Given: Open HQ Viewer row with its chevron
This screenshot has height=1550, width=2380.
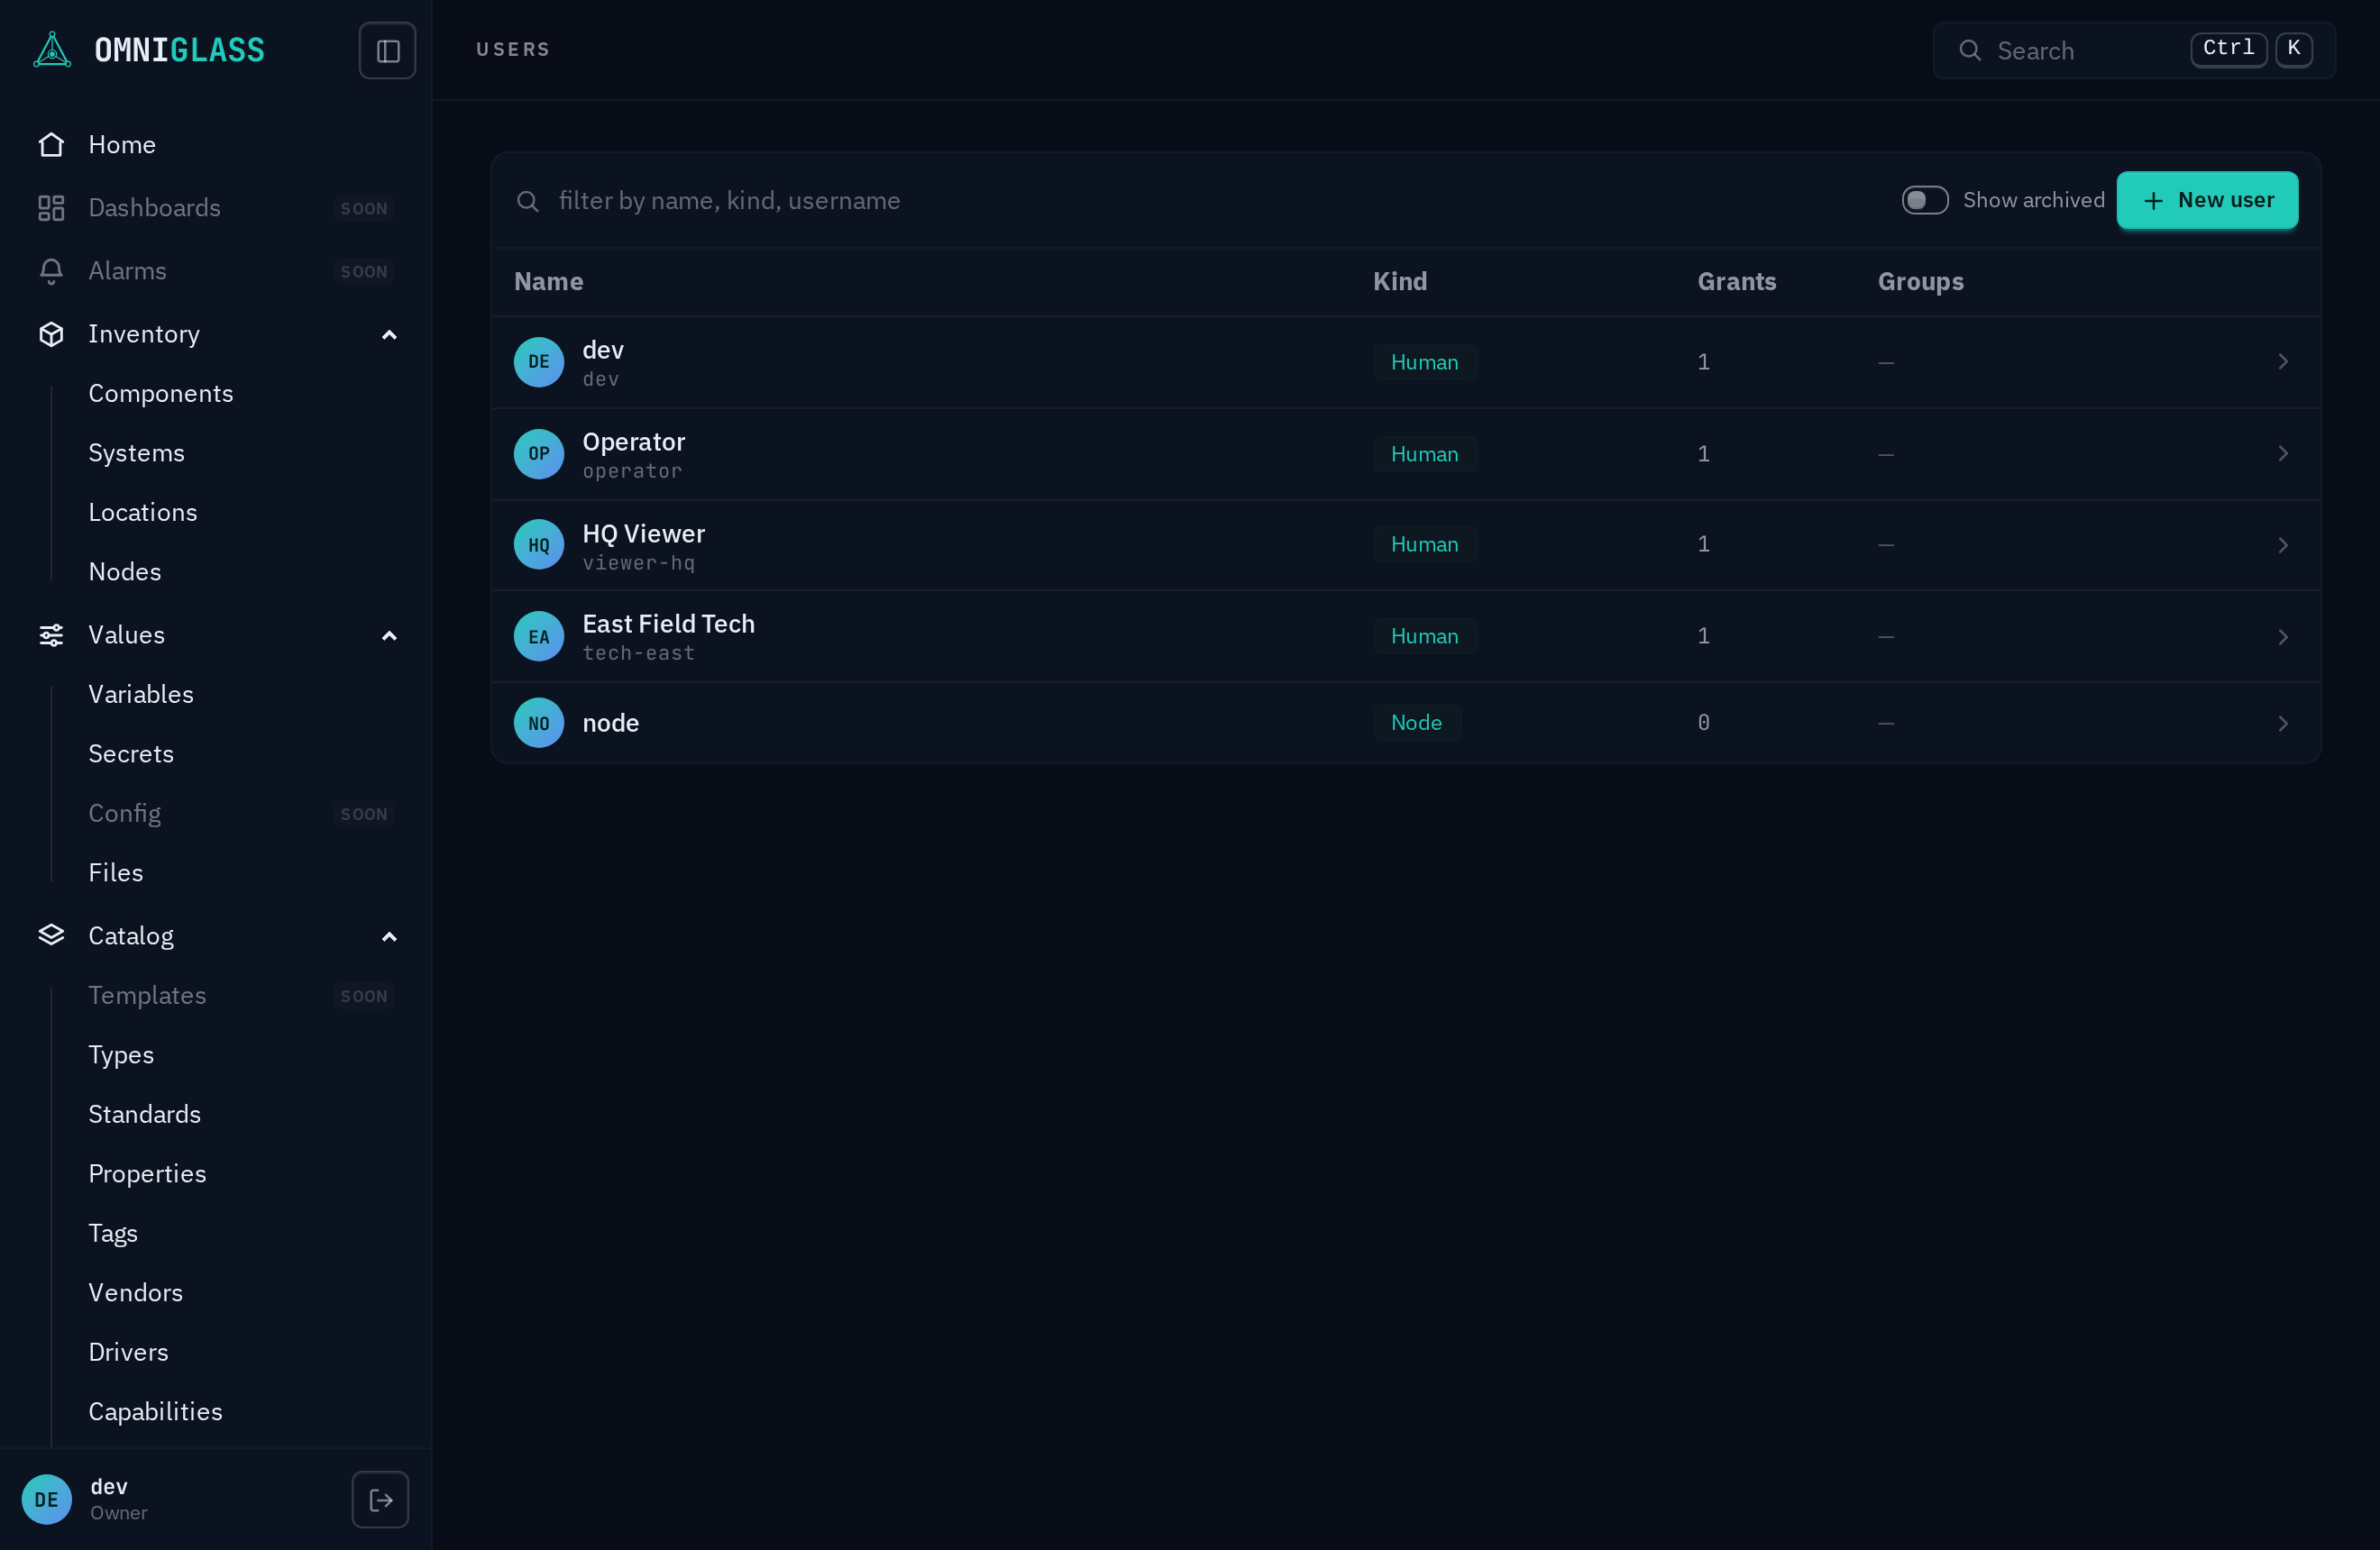Looking at the screenshot, I should [x=2283, y=544].
